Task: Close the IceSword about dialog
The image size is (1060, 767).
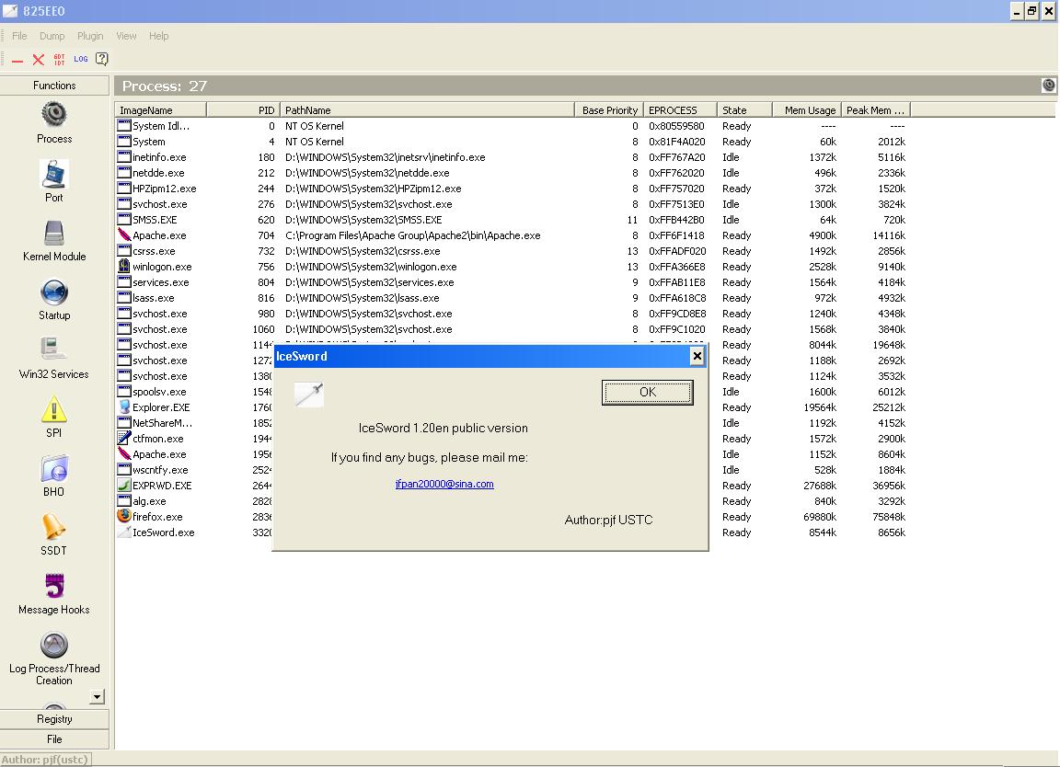Action: [697, 356]
